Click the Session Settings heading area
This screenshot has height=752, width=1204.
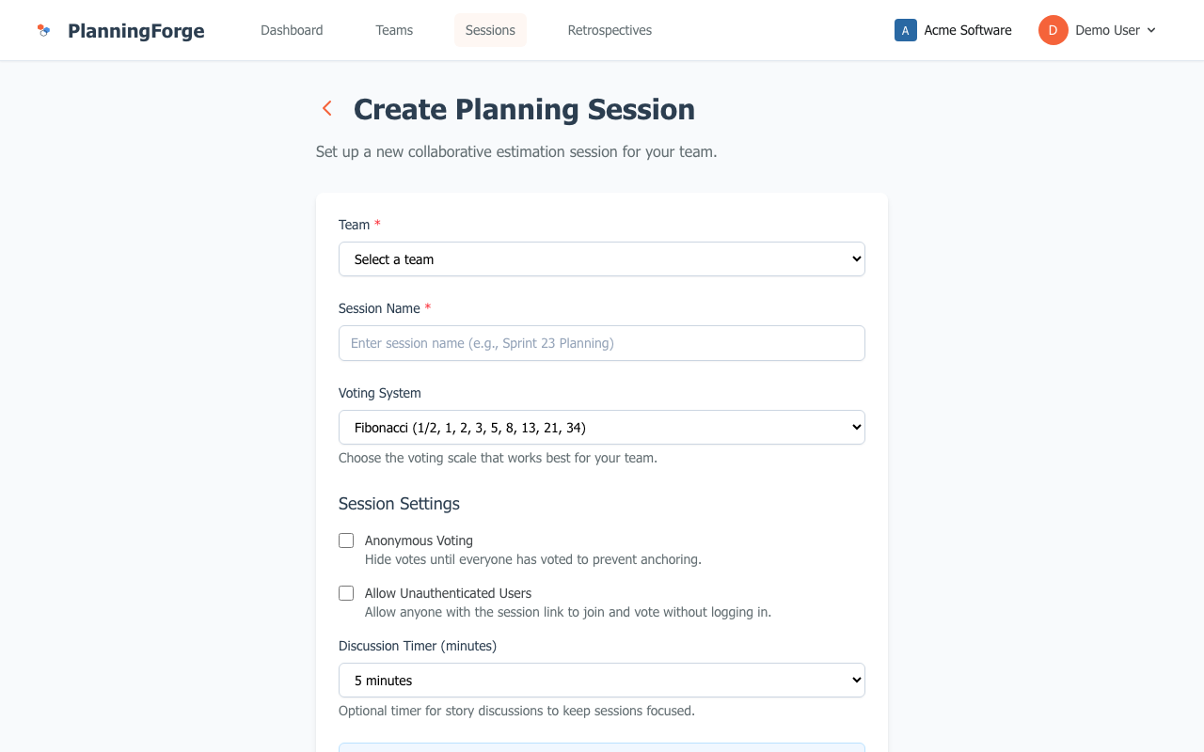(x=399, y=504)
